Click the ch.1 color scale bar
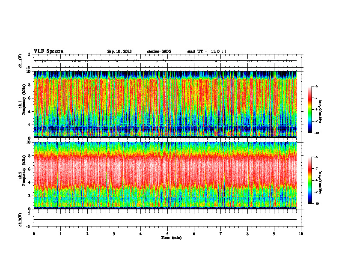This screenshot has width=339, height=262. tap(309, 110)
